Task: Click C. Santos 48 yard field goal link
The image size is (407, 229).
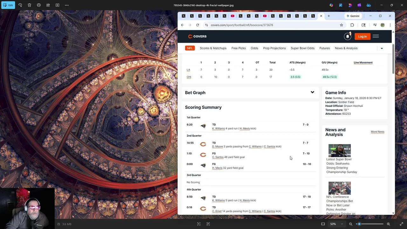Action: click(x=218, y=157)
